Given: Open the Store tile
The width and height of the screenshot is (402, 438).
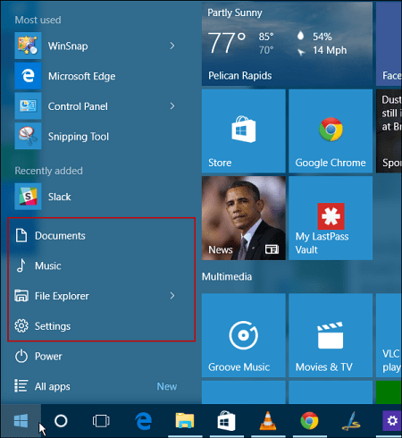Looking at the screenshot, I should coord(244,131).
